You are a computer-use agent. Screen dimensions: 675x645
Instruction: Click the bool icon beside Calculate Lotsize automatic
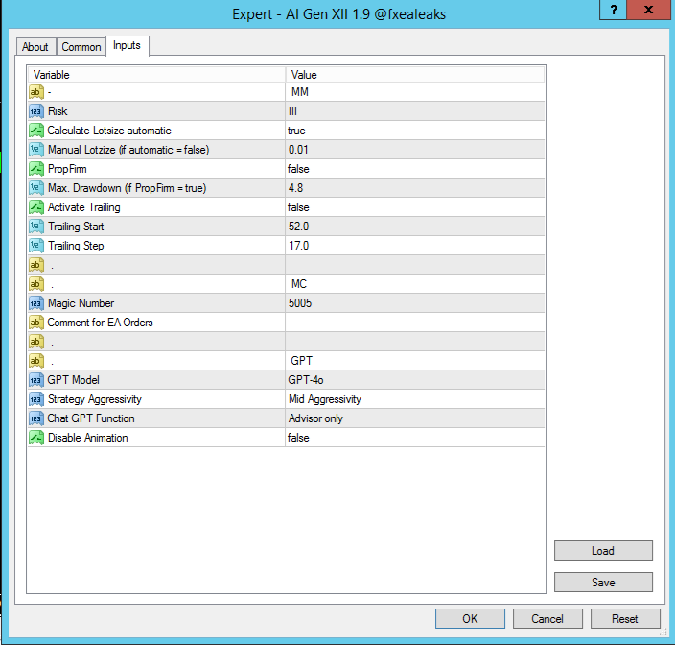(36, 131)
